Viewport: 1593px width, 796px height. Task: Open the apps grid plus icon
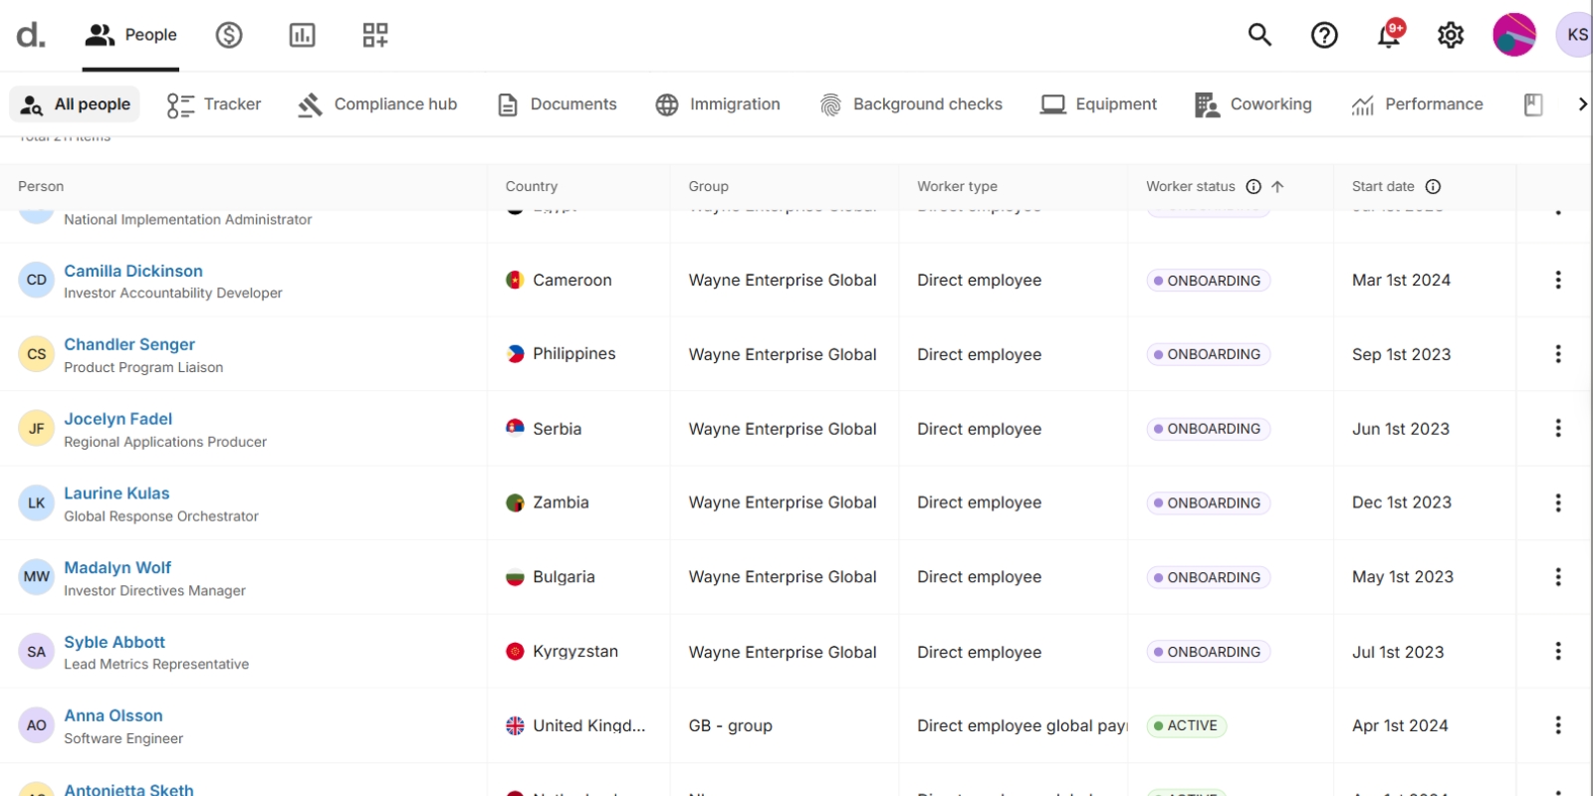[x=375, y=36]
